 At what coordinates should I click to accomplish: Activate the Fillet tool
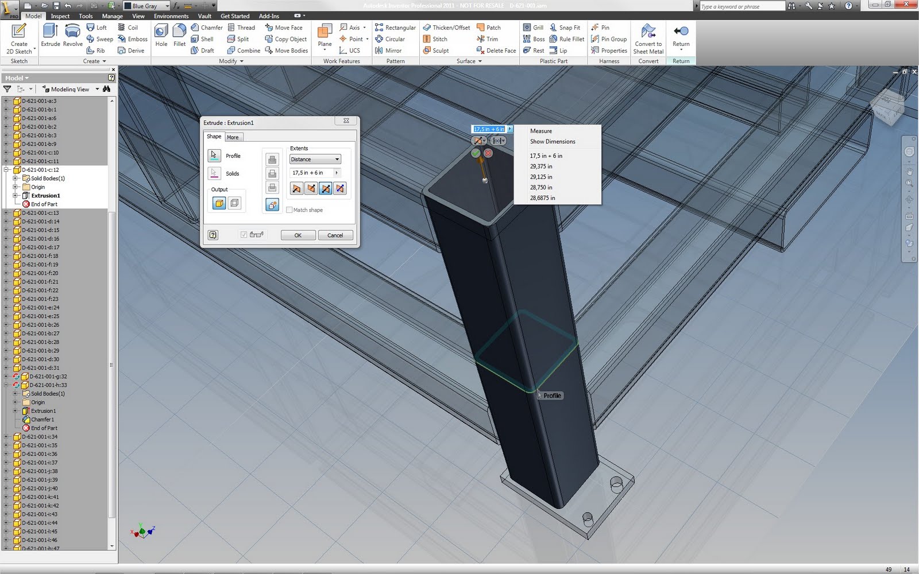(179, 36)
